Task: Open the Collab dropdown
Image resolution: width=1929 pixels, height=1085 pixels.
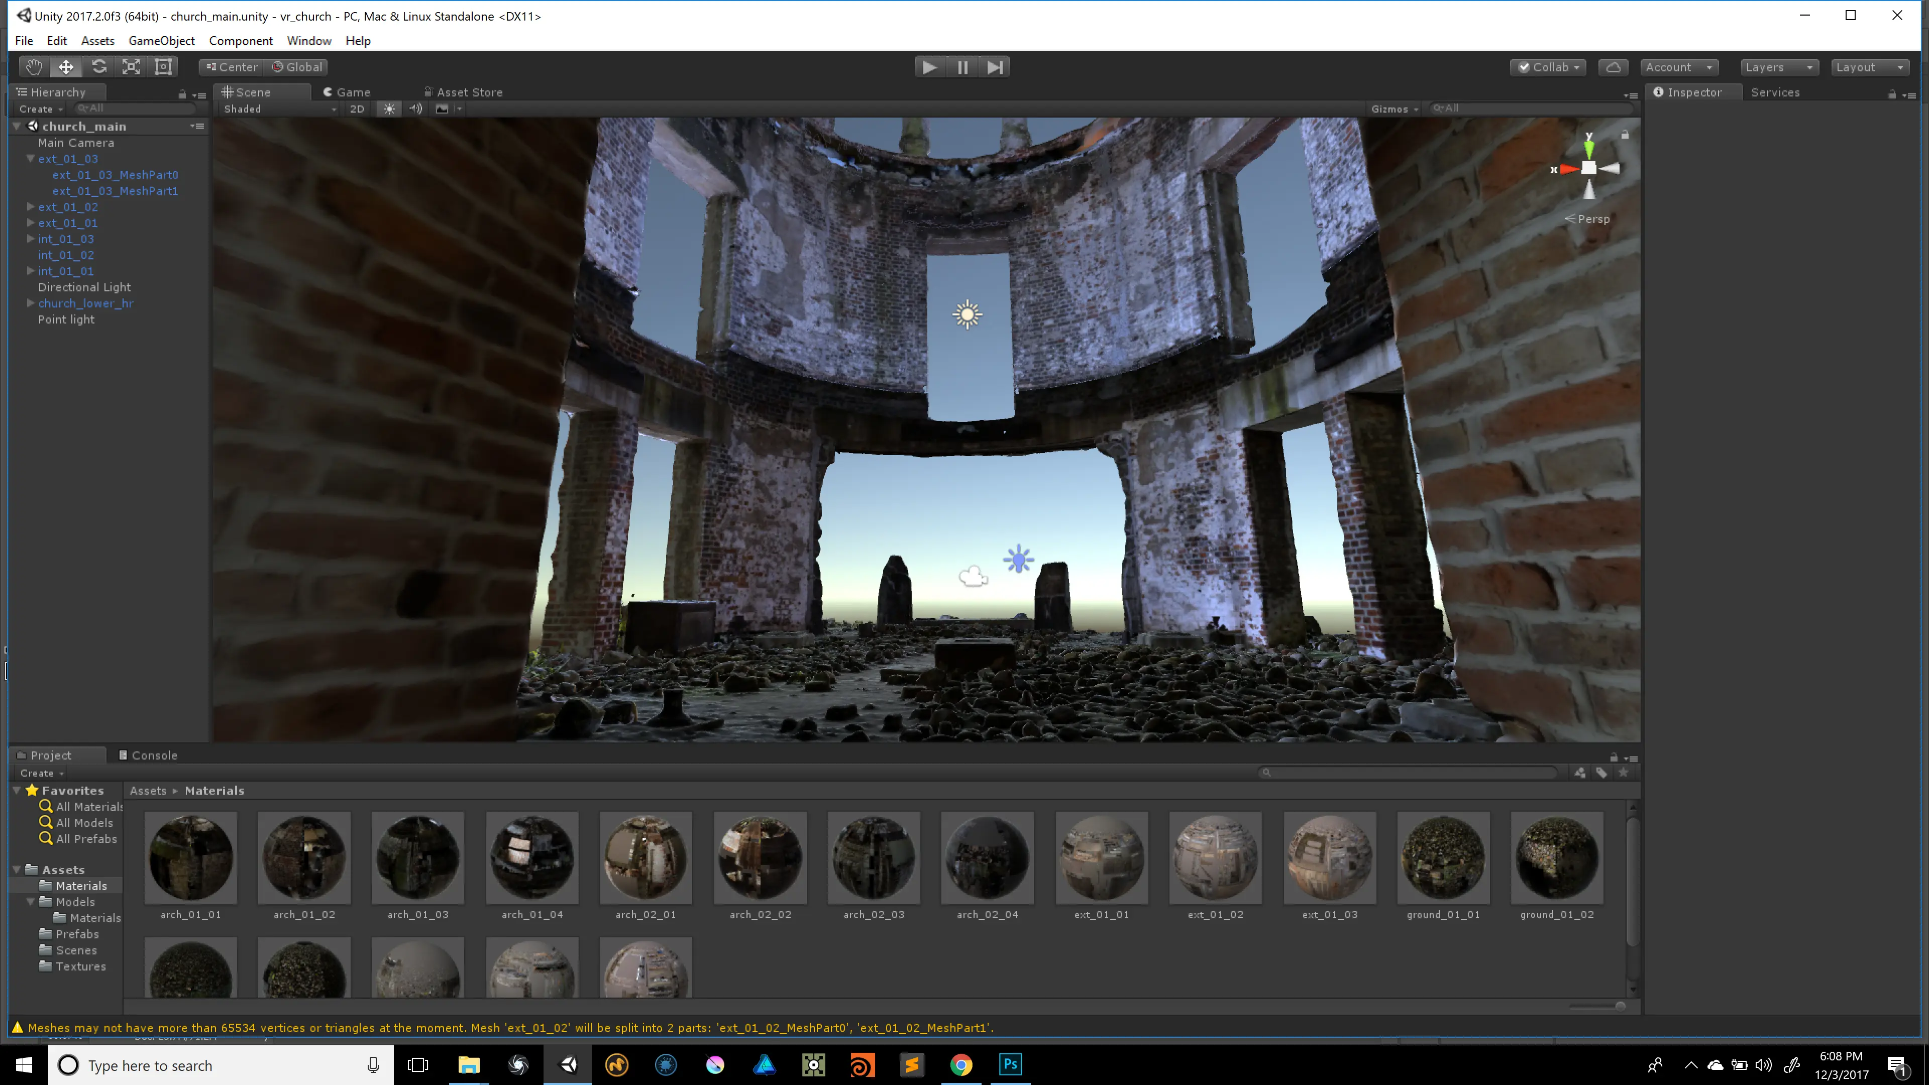Action: click(1548, 67)
